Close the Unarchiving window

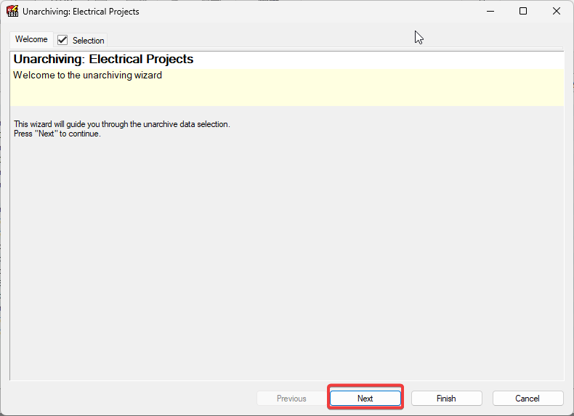pos(557,11)
